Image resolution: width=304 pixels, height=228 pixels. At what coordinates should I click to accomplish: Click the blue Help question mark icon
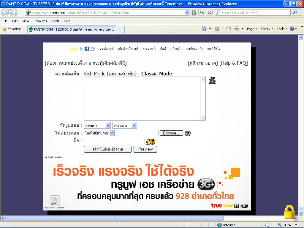[x=292, y=29]
